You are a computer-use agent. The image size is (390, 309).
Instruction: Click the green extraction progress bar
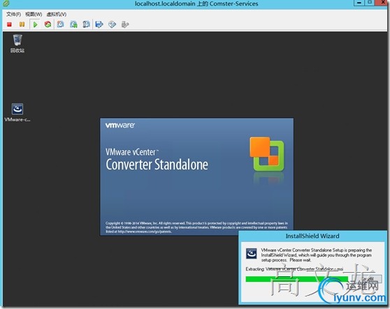click(x=297, y=279)
